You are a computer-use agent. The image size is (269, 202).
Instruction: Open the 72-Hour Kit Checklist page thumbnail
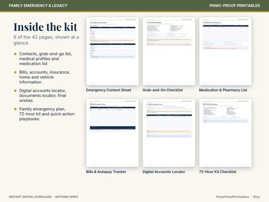(x=225, y=133)
